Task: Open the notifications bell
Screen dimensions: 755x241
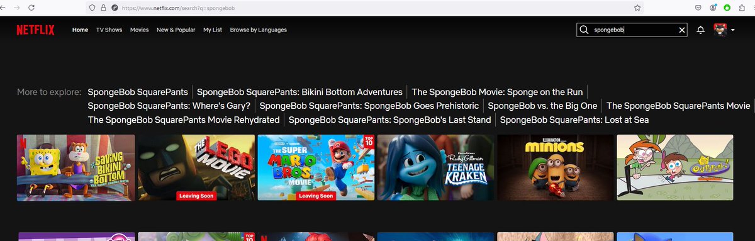Action: [x=700, y=30]
